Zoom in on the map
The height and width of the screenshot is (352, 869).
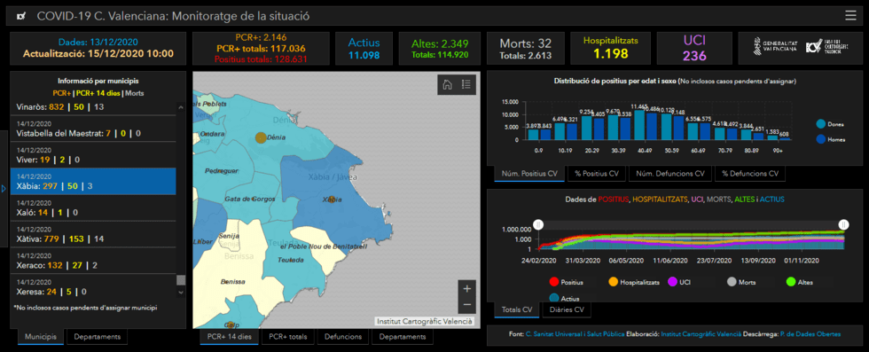point(466,289)
